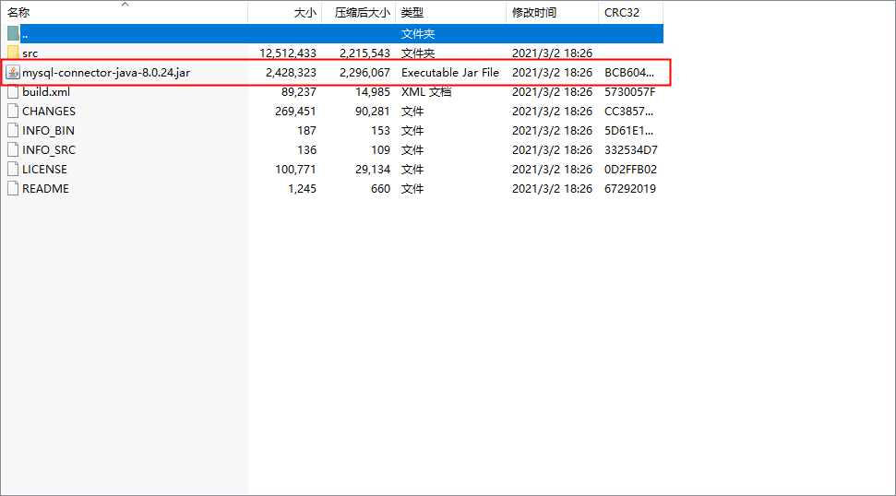Click the sort arrow above 名称
Viewport: 896px width, 496px height.
(x=125, y=5)
